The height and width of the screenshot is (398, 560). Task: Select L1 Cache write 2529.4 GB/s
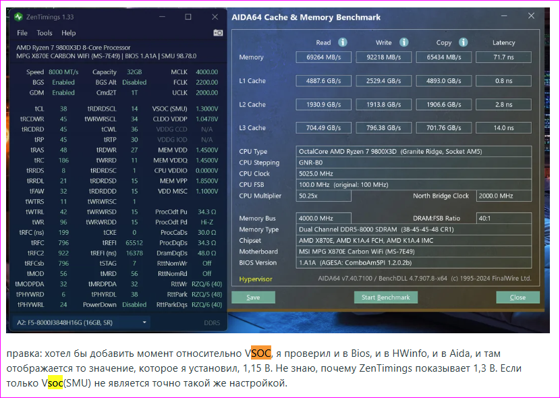[x=384, y=81]
